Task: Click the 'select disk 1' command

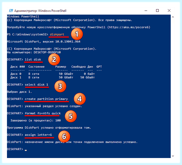Action: click(36, 85)
